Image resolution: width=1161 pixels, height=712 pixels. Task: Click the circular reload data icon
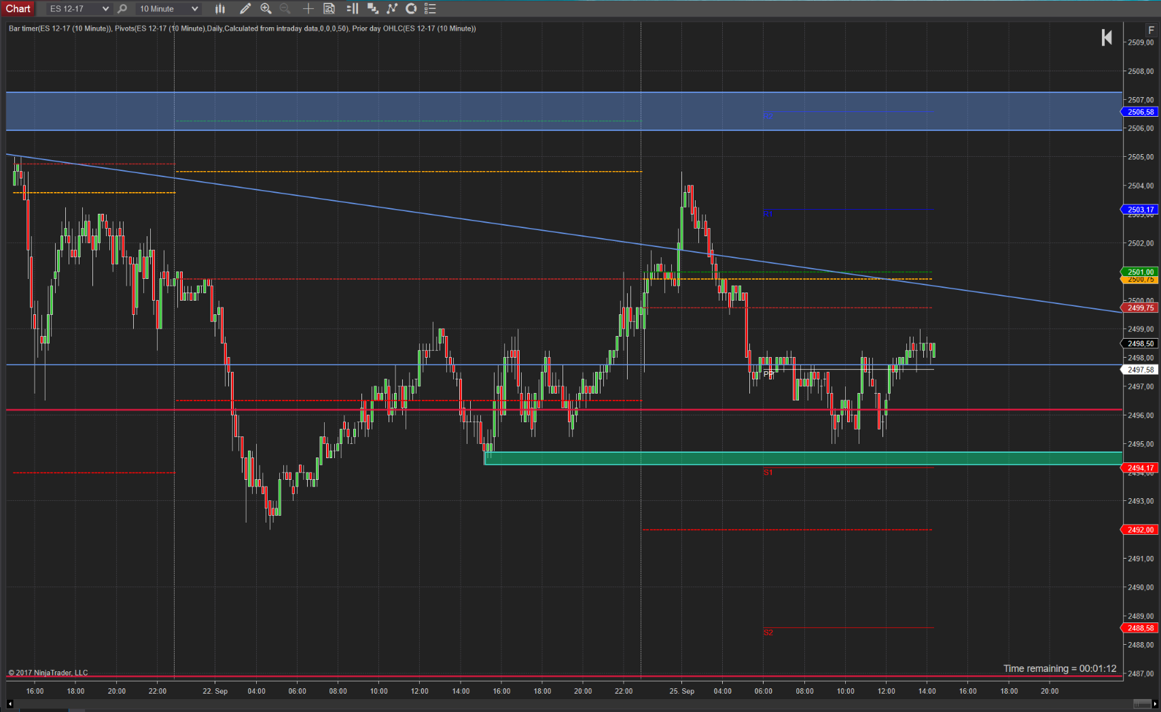click(x=411, y=9)
